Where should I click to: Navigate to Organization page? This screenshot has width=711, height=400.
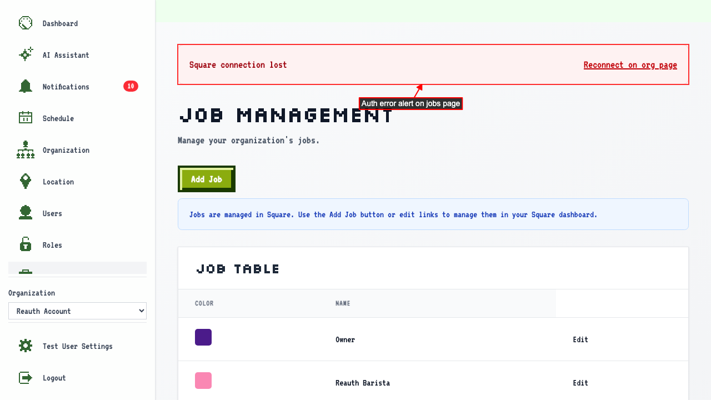[x=77, y=150]
